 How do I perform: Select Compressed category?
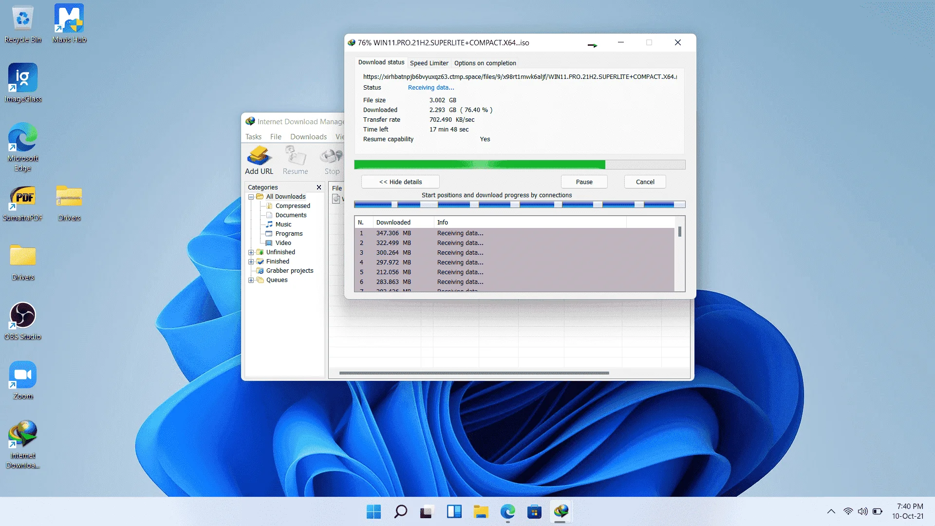(293, 206)
